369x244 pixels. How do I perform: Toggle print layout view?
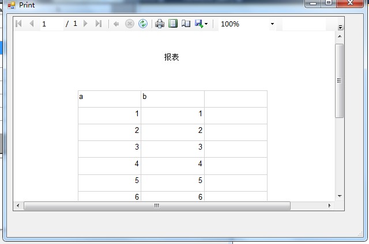click(173, 24)
